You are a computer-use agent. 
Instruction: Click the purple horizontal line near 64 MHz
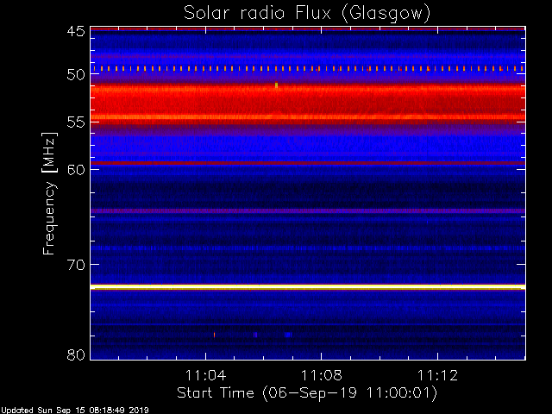point(308,210)
